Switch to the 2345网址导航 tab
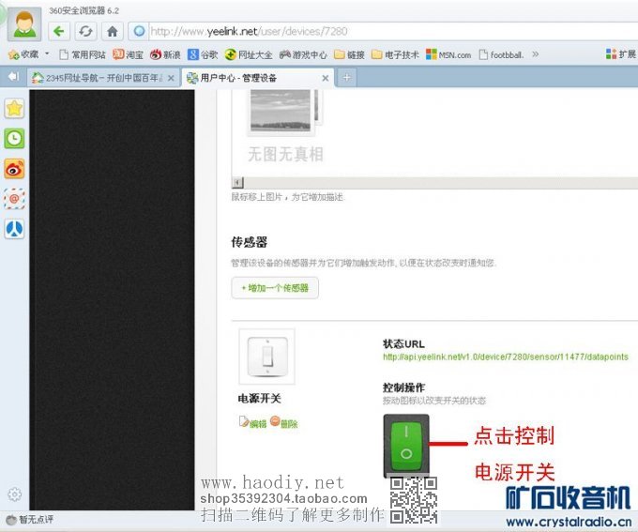This screenshot has width=638, height=532. [x=99, y=77]
